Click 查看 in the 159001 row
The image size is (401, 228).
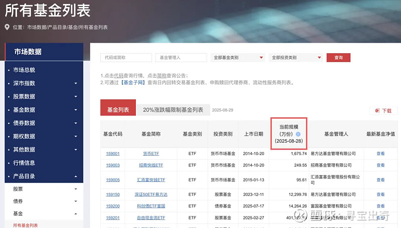click(x=380, y=154)
